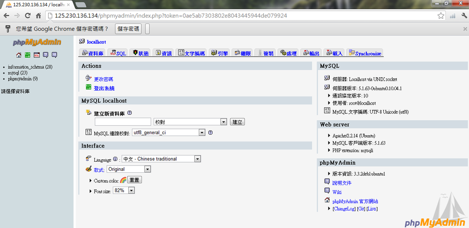The height and width of the screenshot is (228, 469).
Task: Click the browser home button
Action: pyautogui.click(x=38, y=16)
